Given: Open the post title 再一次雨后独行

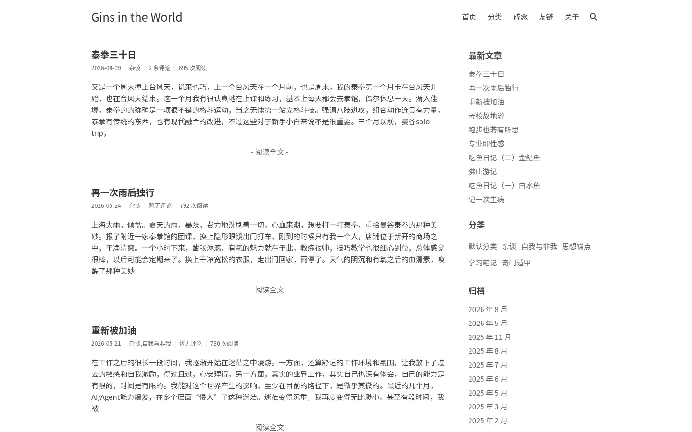Looking at the screenshot, I should pos(123,192).
